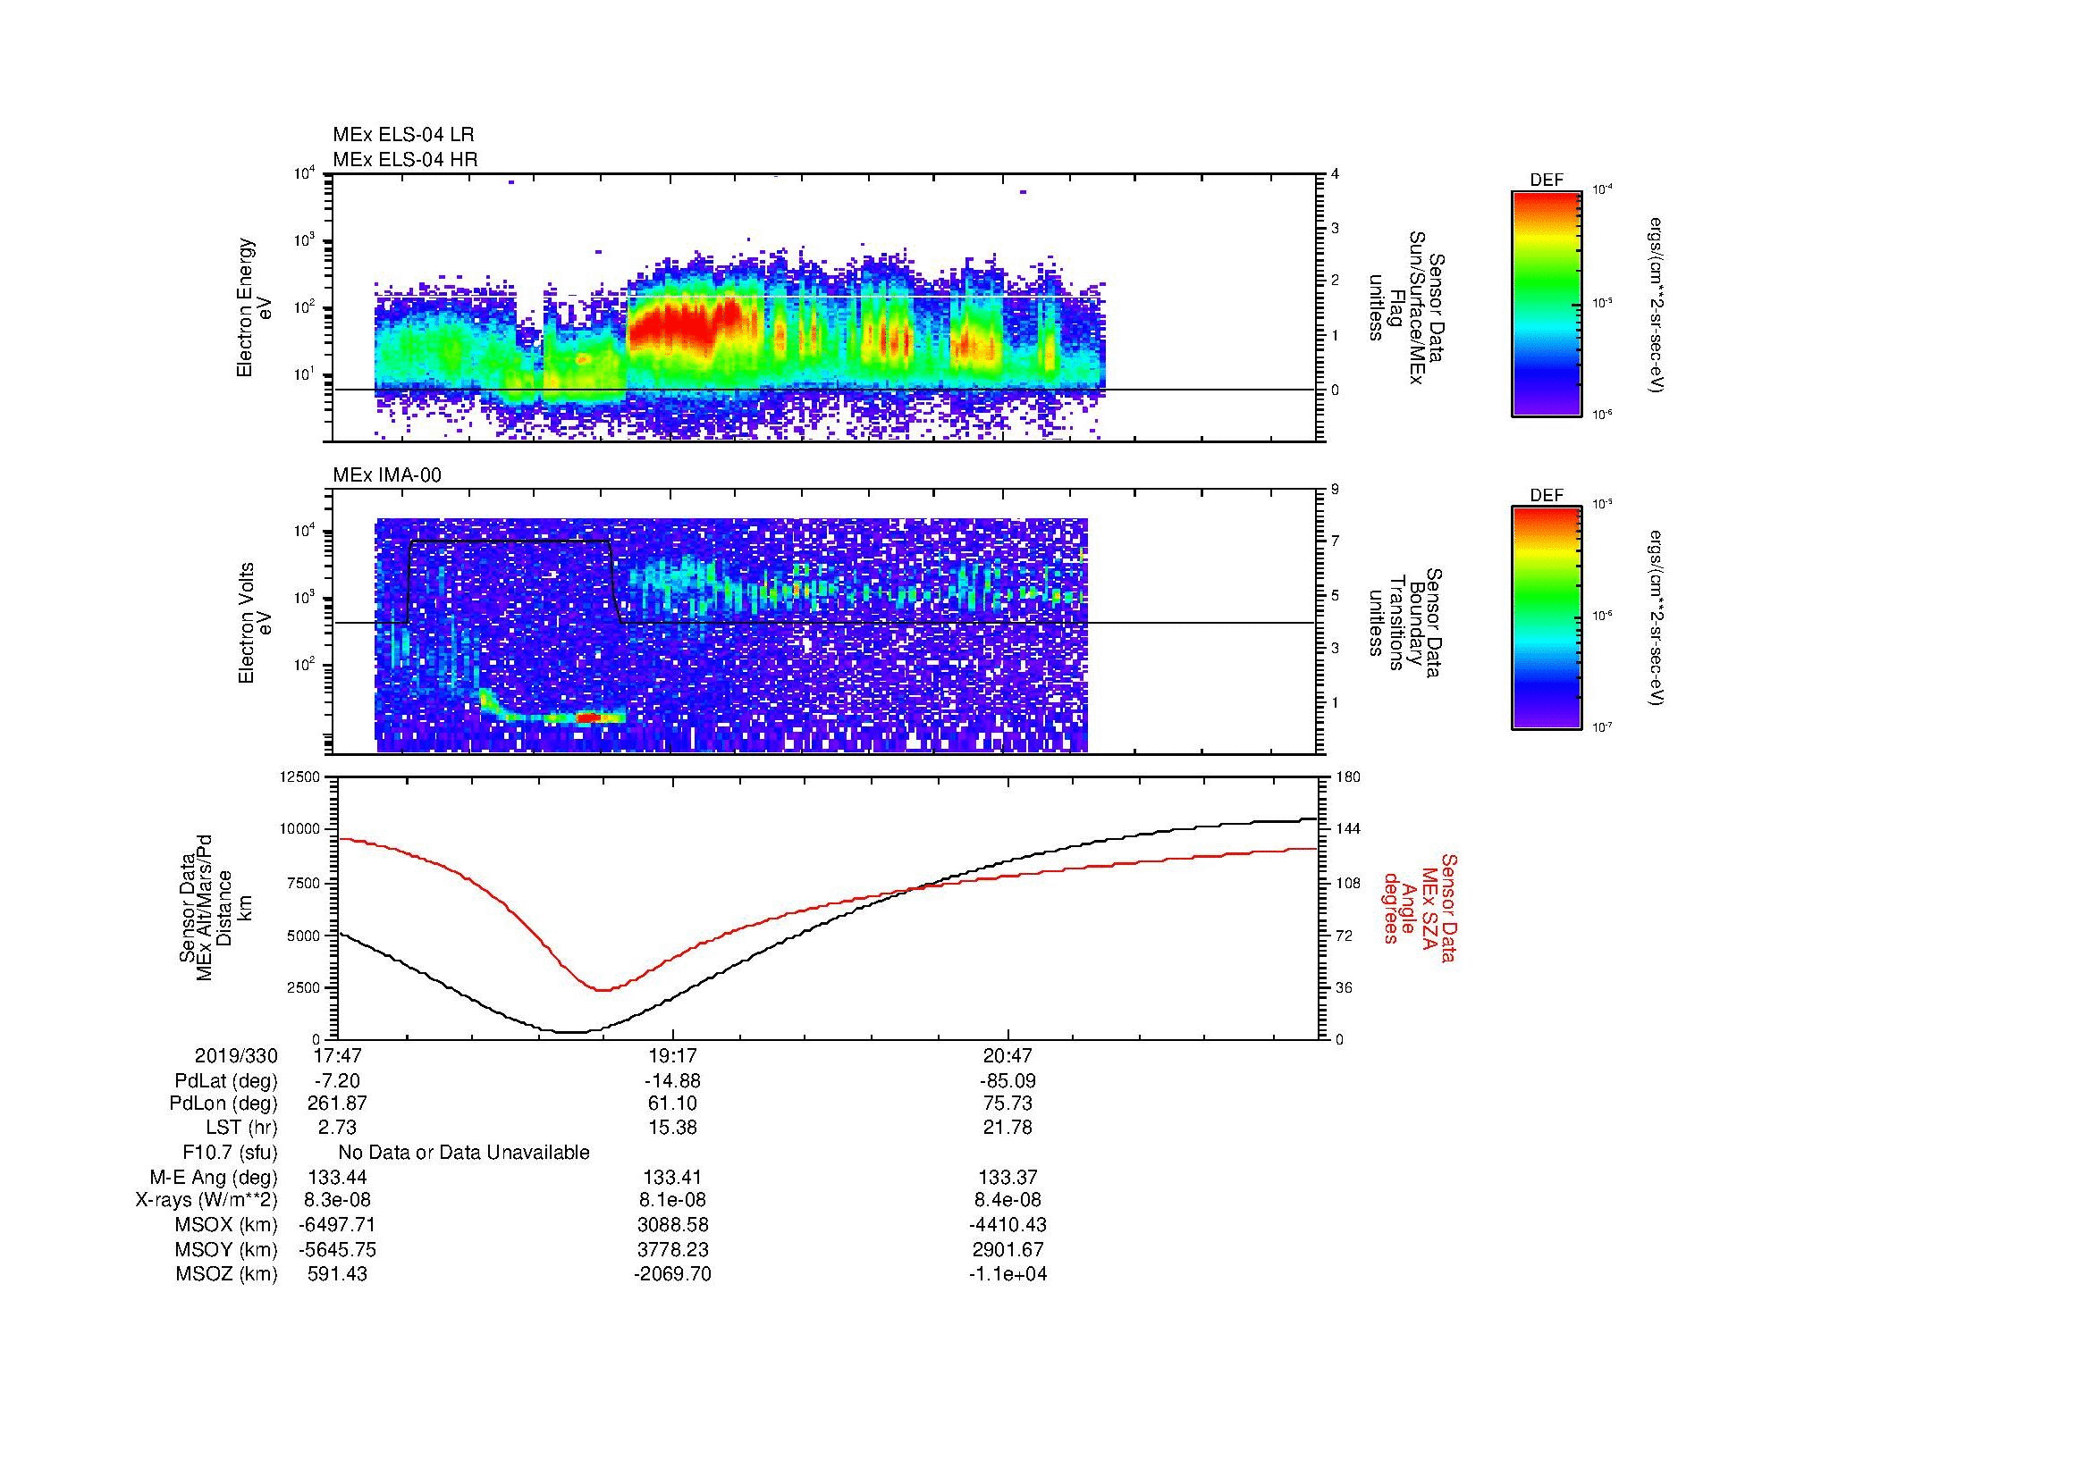Click the X-rays value 8.1e-08
This screenshot has height=1477, width=2091.
click(x=673, y=1201)
